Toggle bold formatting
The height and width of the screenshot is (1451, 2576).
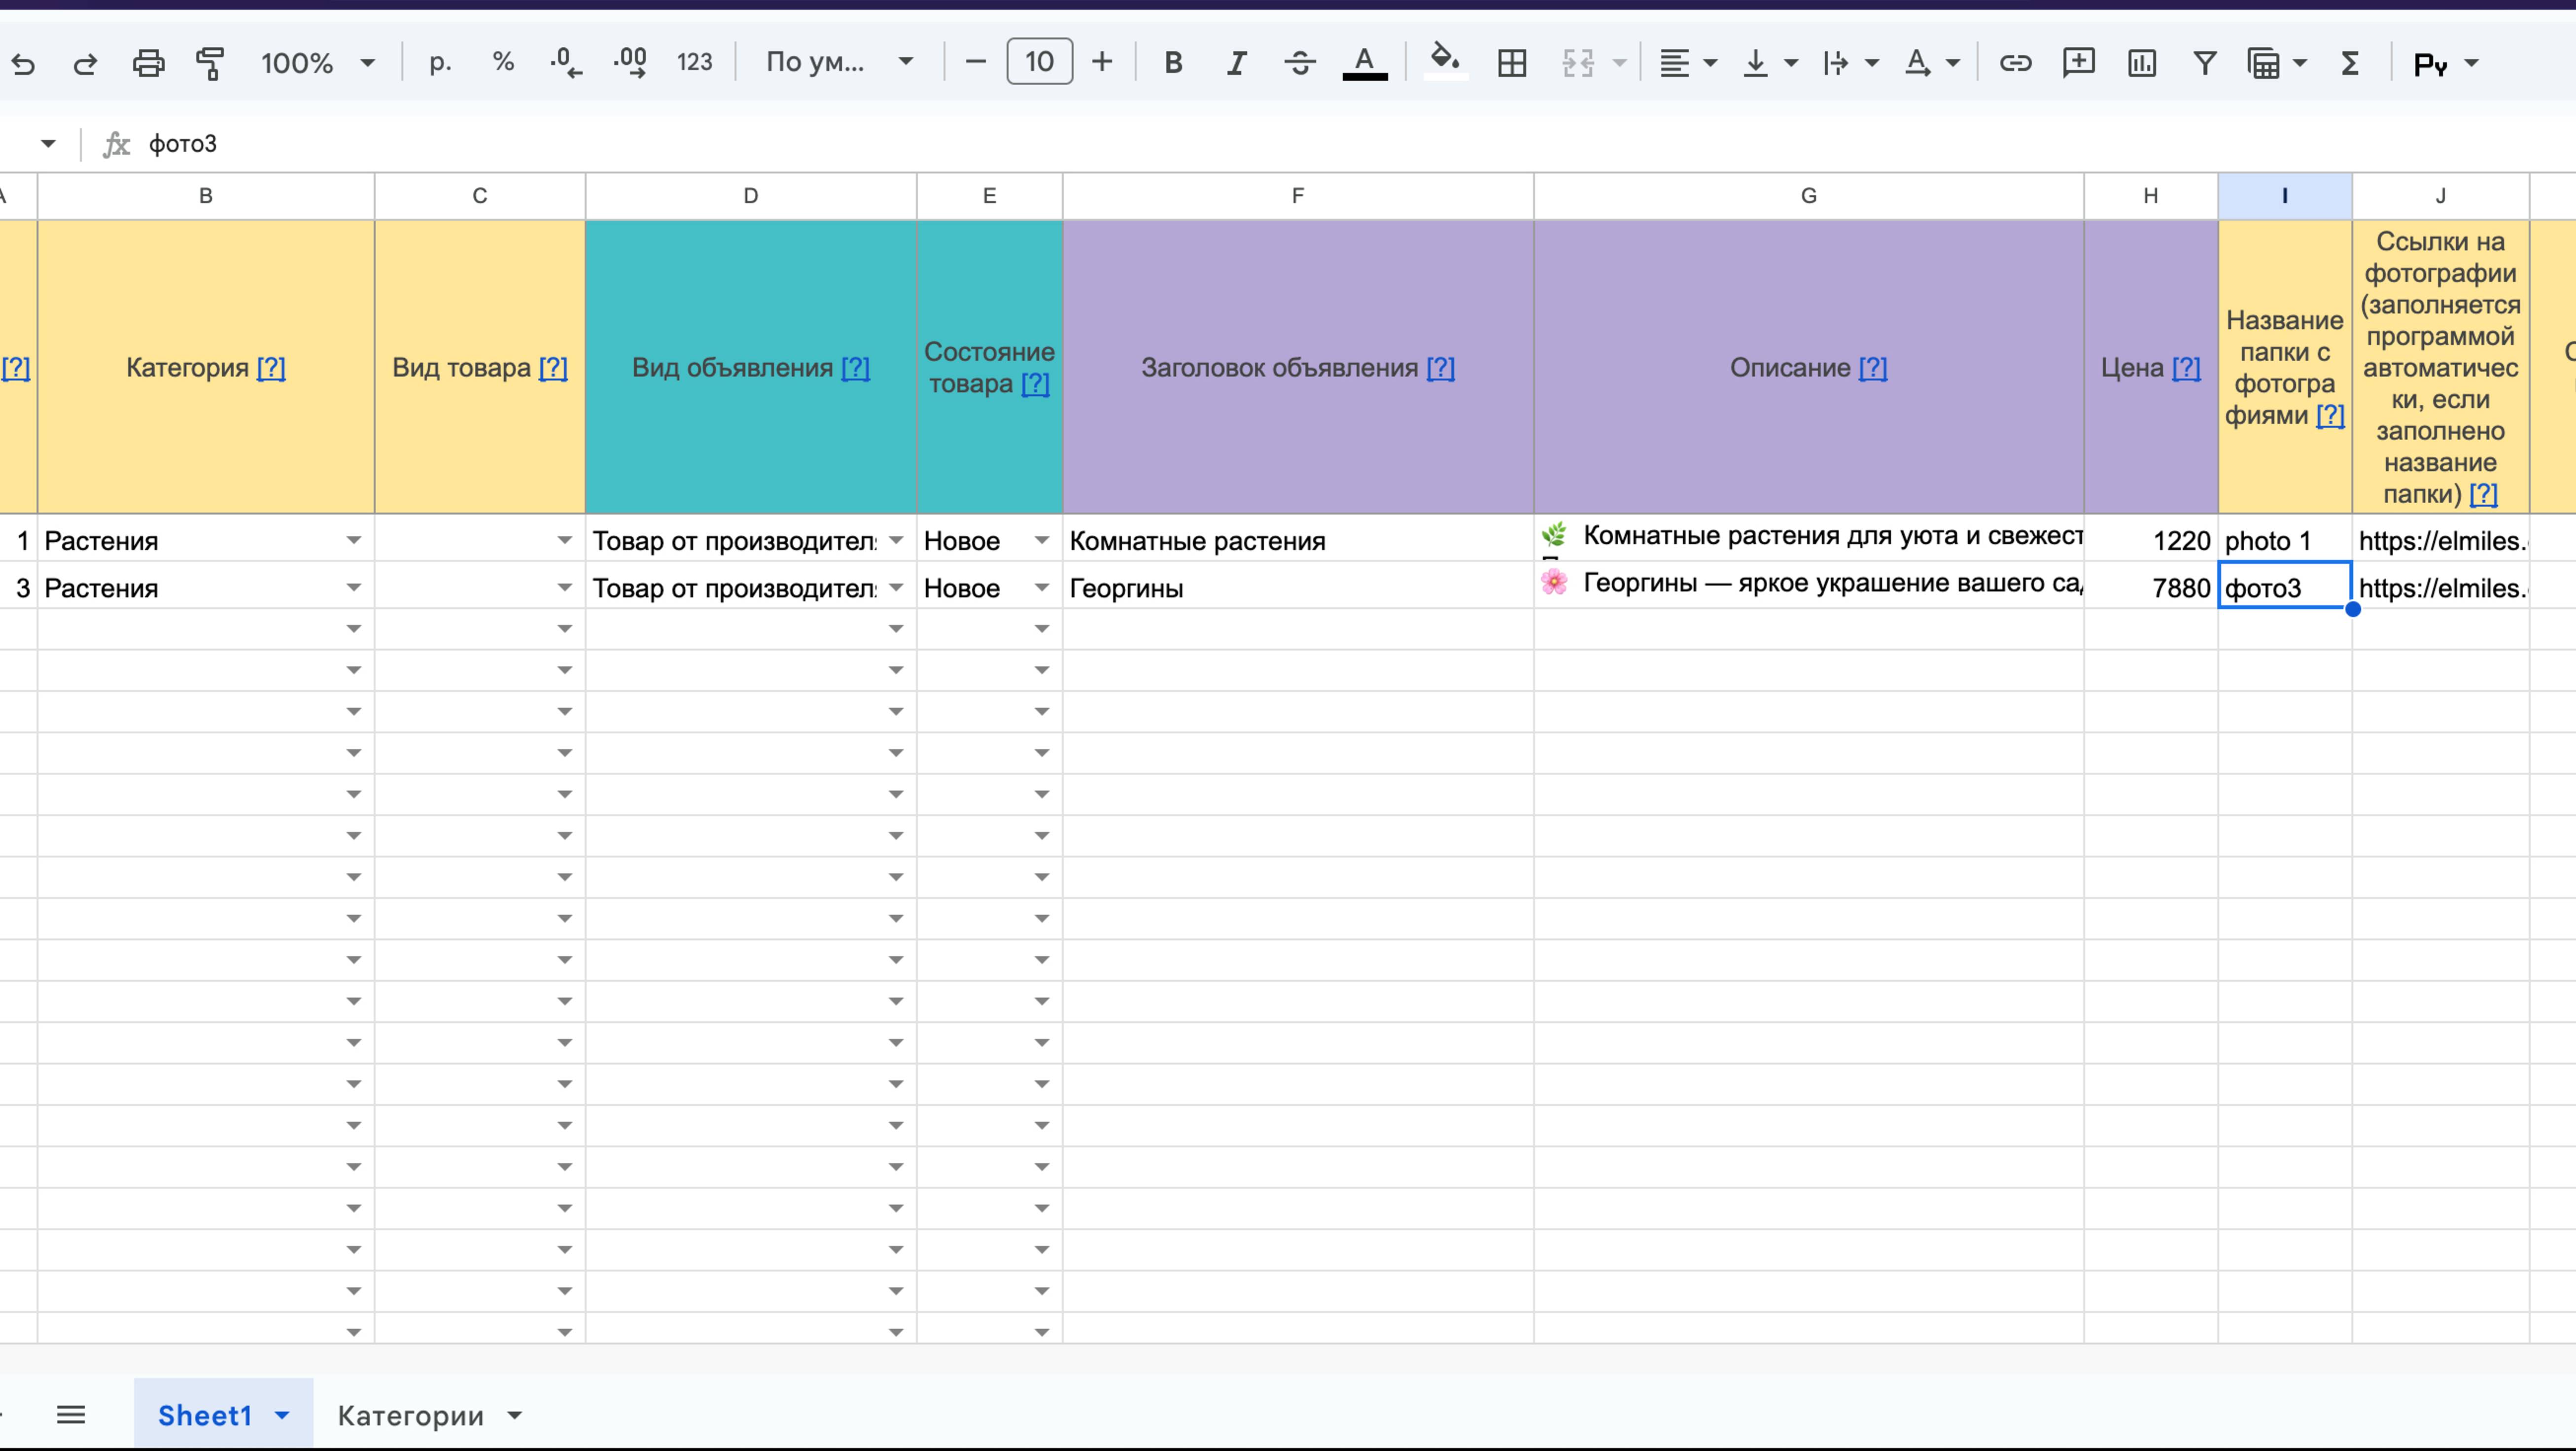coord(1173,63)
